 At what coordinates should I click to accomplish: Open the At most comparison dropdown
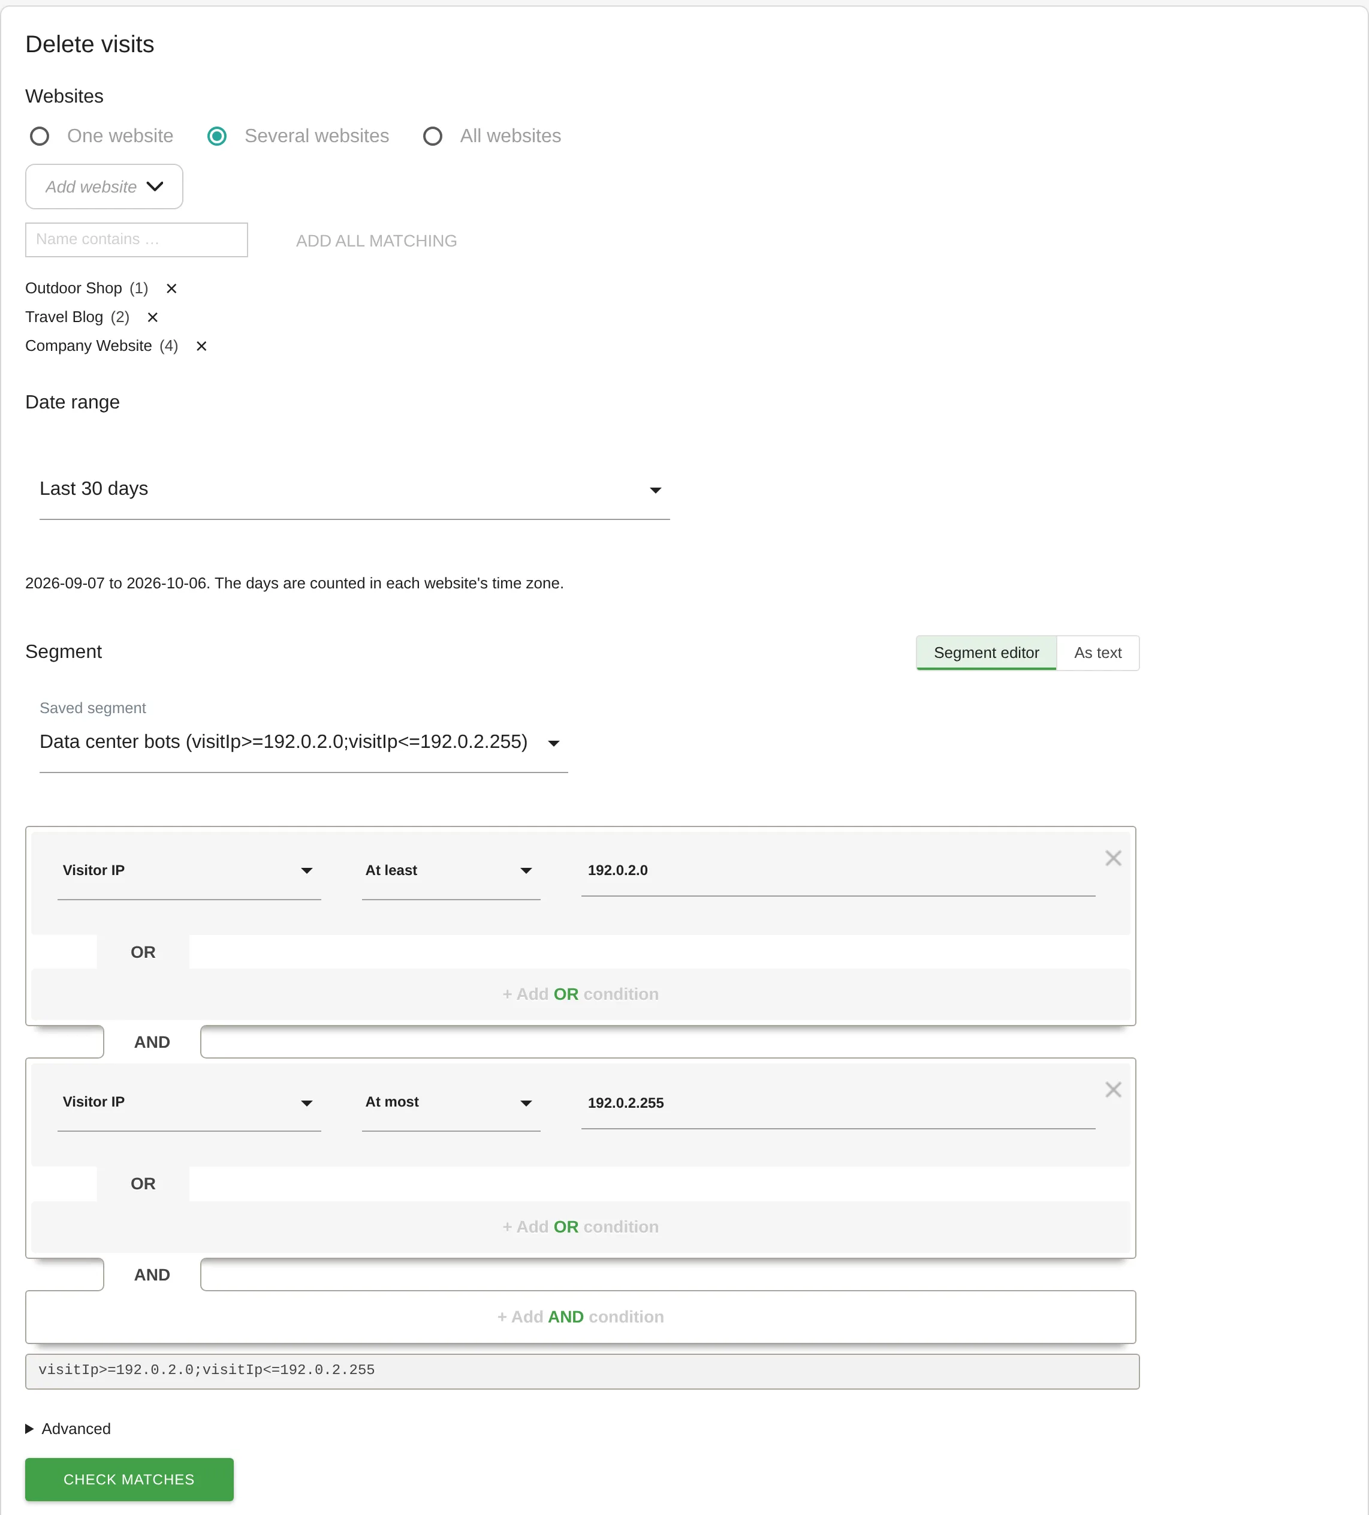[x=451, y=1102]
